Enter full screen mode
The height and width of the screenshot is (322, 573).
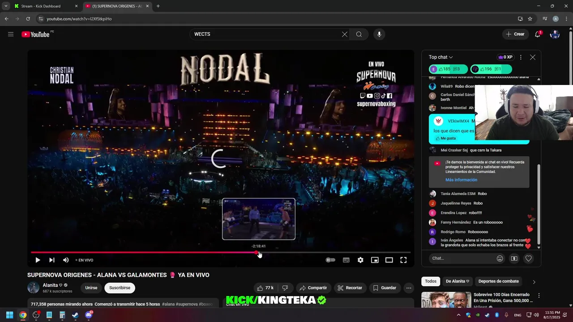tap(403, 260)
